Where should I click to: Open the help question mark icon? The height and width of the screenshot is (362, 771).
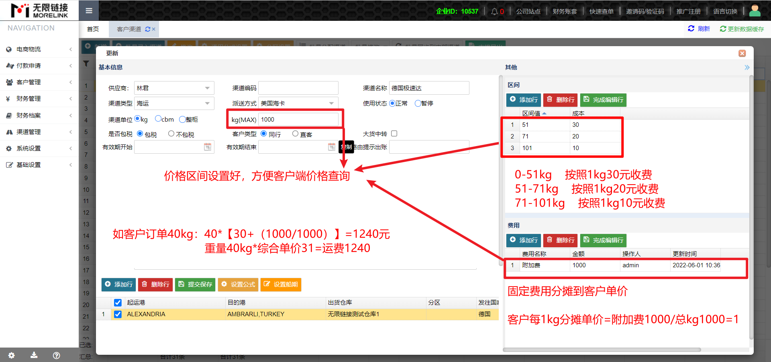coord(57,355)
